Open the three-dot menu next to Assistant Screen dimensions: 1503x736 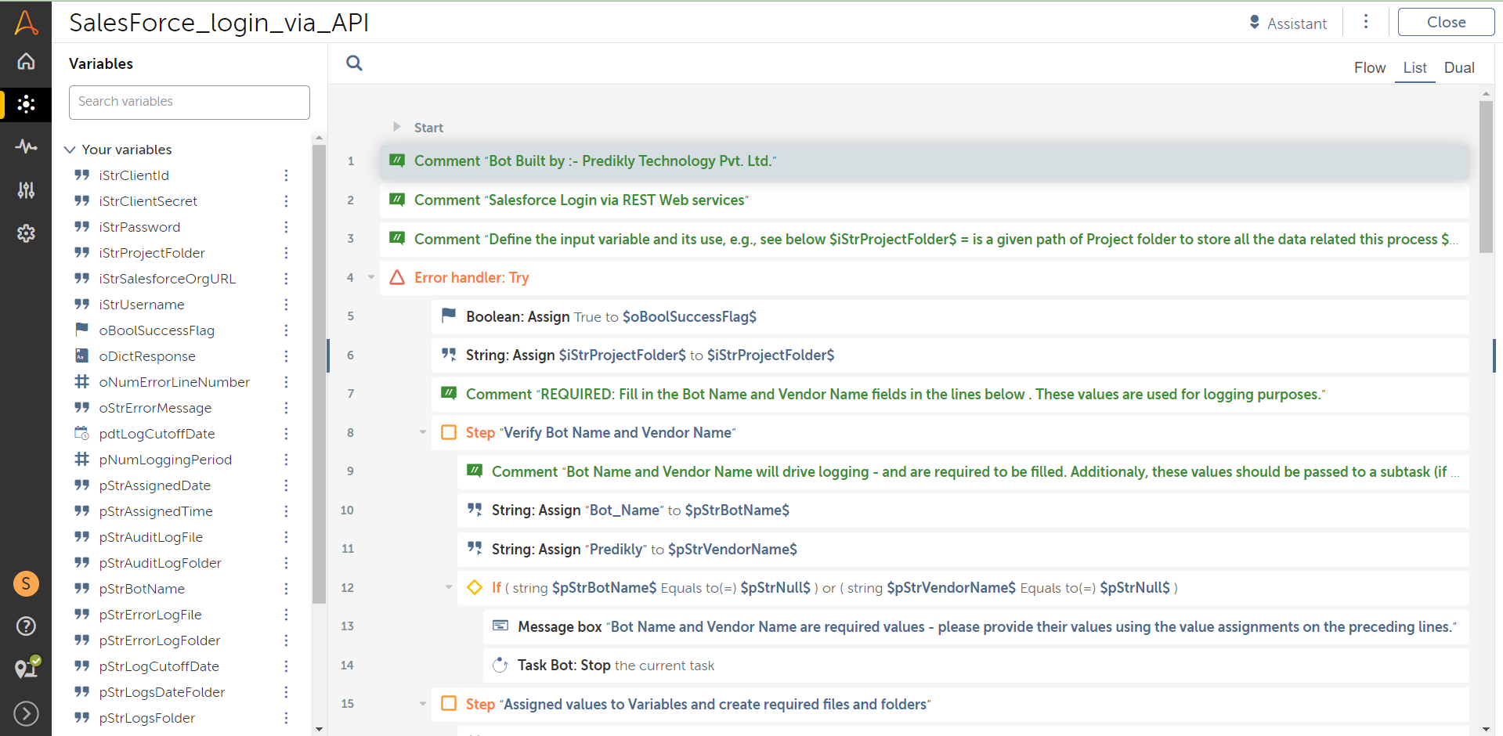tap(1365, 22)
